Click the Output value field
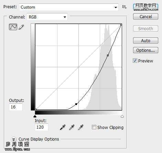Viewport: 162px width, 153px height. click(16, 107)
